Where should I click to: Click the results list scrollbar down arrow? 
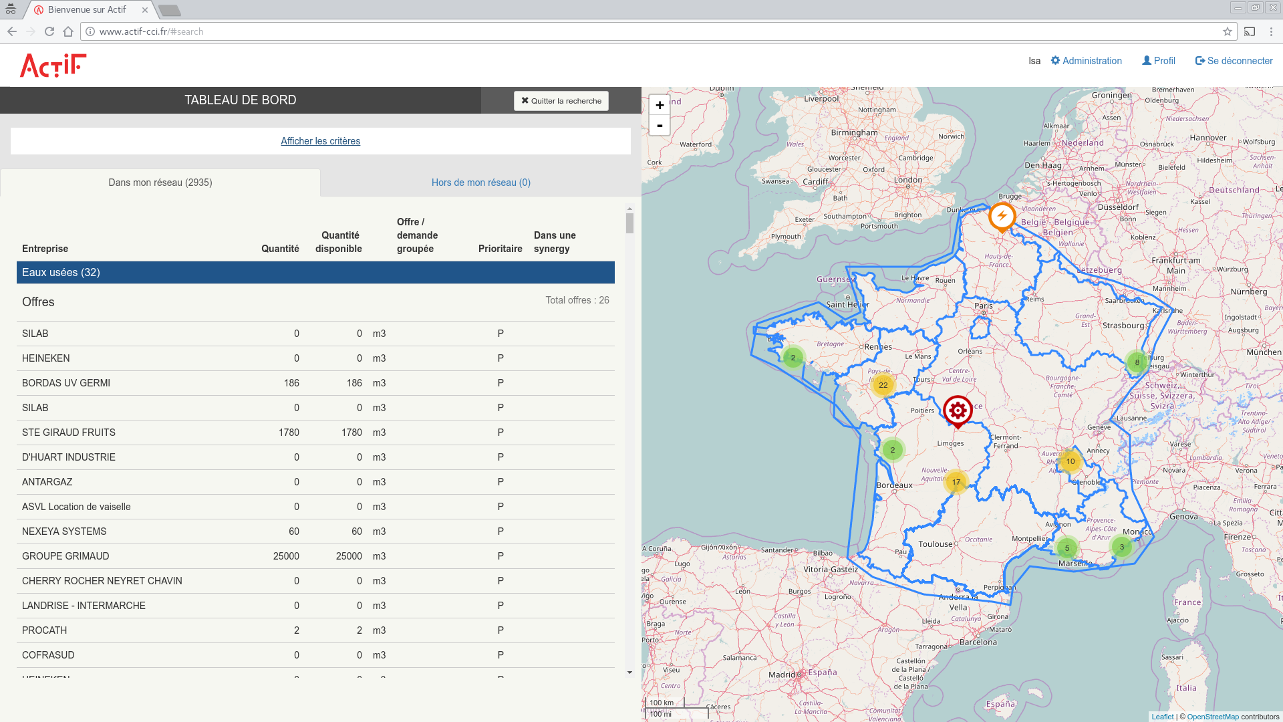point(629,673)
